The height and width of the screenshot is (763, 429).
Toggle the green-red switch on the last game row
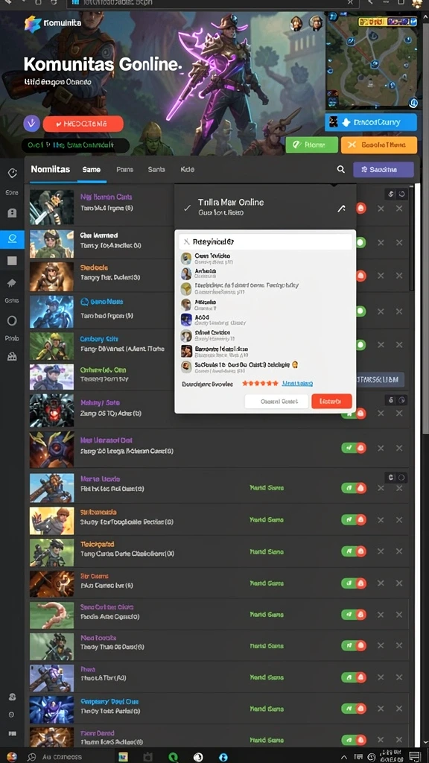pos(354,741)
